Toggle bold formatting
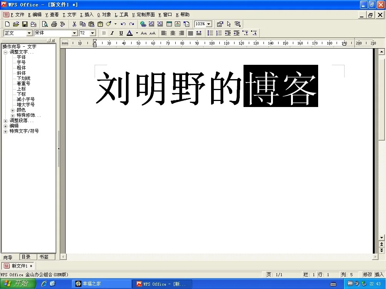This screenshot has width=386, height=289. click(104, 33)
